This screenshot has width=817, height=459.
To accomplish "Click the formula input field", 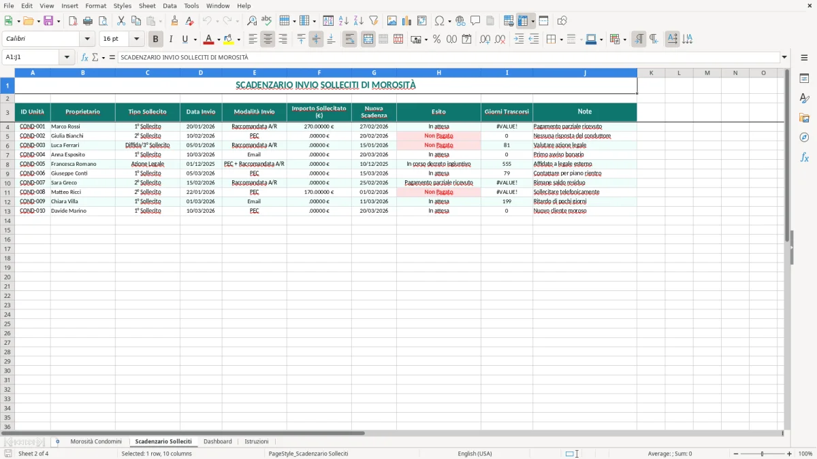I will pyautogui.click(x=449, y=57).
